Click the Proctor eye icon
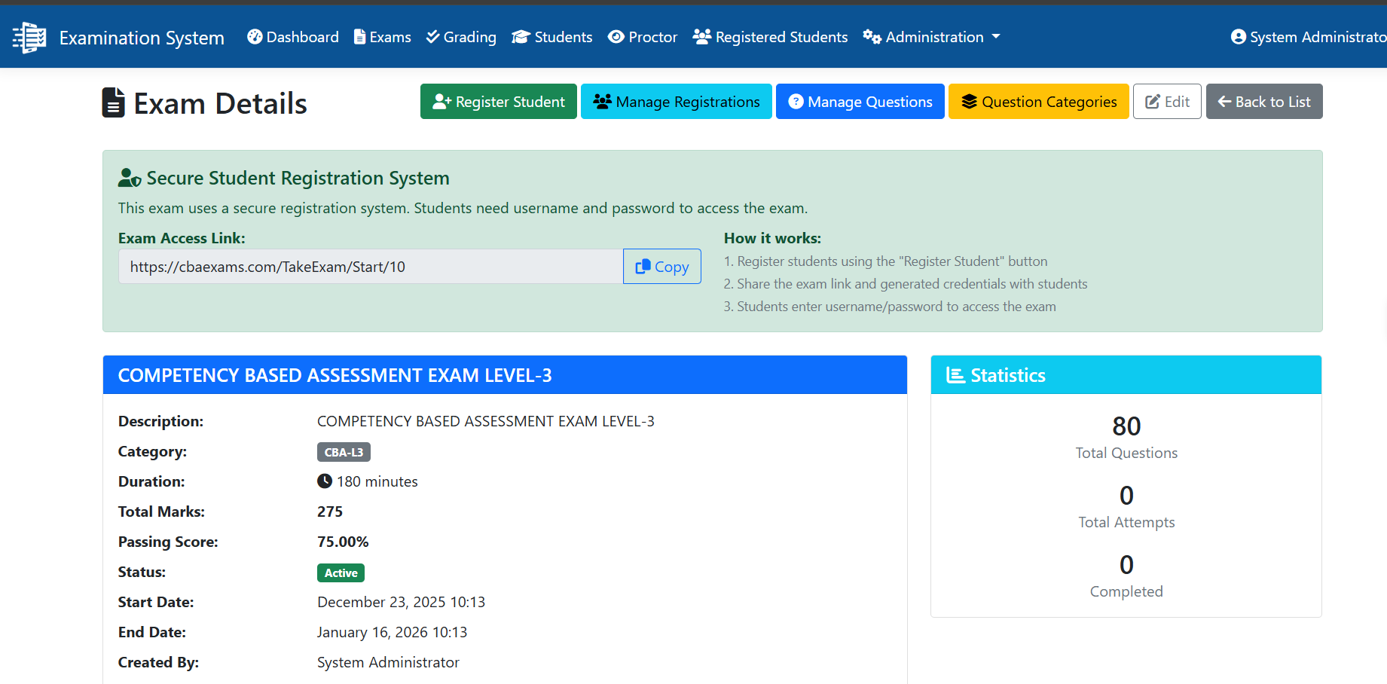Screen dimensions: 1387x684 coord(616,37)
